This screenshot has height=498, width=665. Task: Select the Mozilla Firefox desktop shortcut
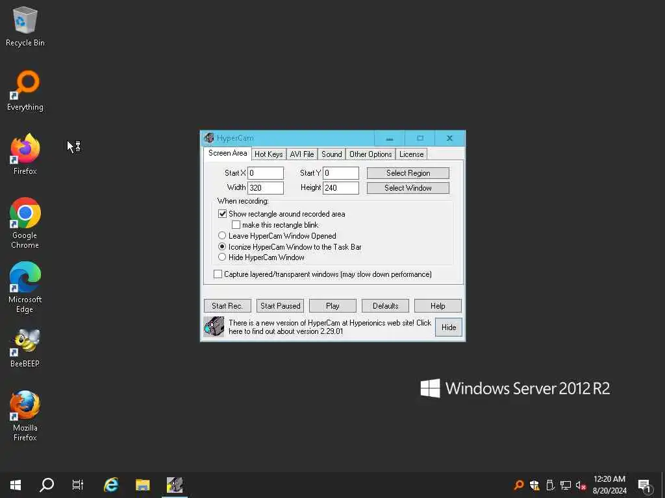coord(25,416)
